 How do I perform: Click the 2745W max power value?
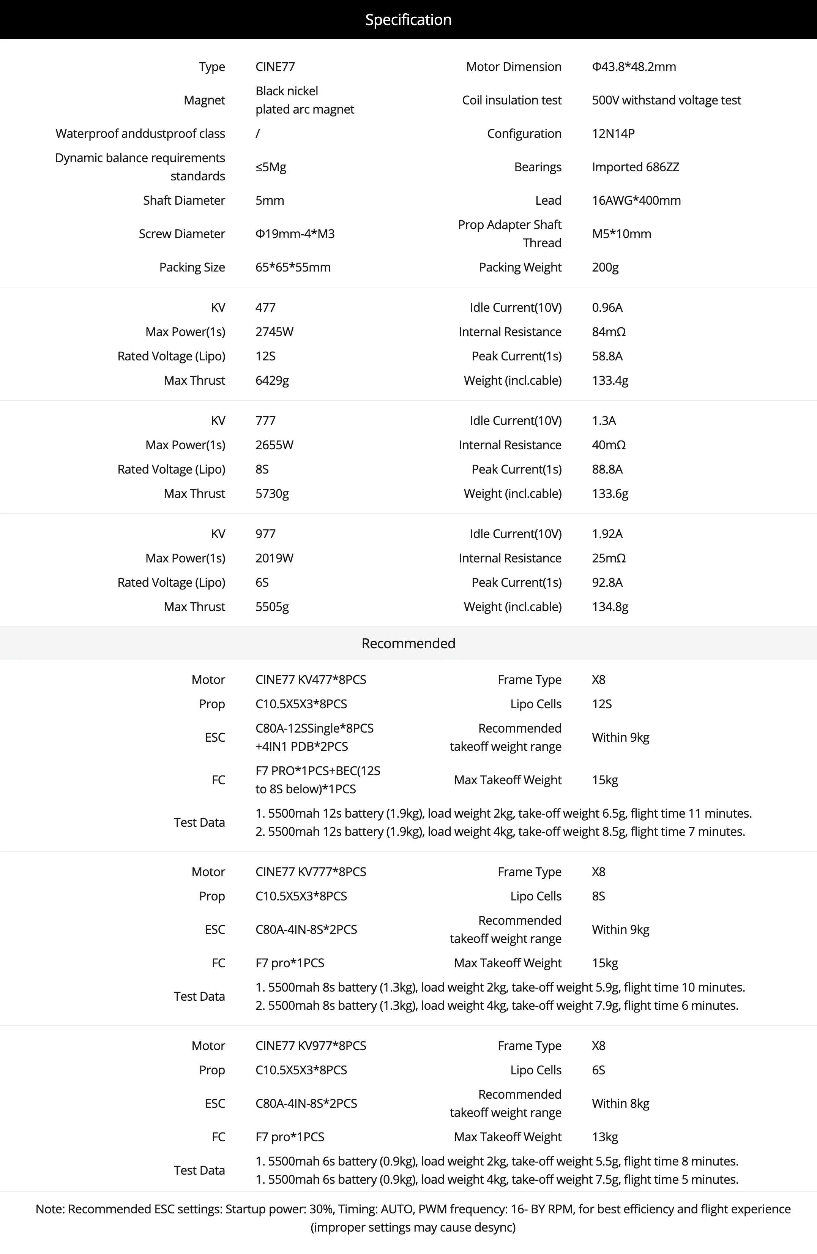[274, 332]
